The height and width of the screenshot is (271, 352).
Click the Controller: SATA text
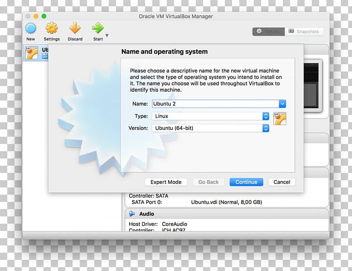coord(148,196)
